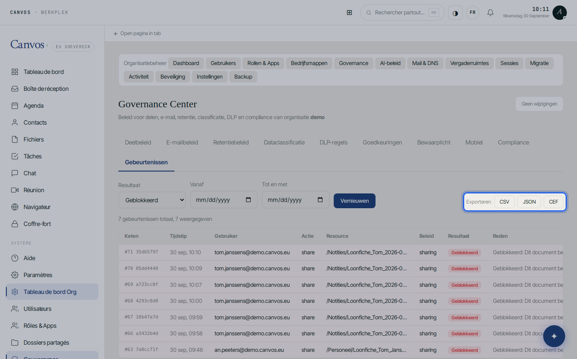Open the apps grid icon in top bar
The width and height of the screenshot is (577, 359).
click(x=349, y=13)
